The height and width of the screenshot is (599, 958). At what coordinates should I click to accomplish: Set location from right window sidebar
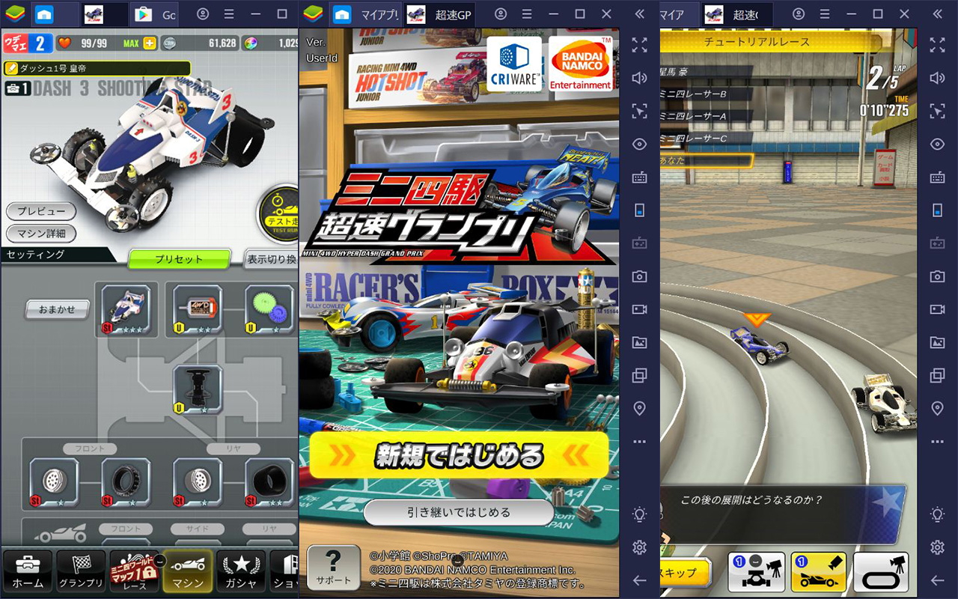tap(937, 408)
